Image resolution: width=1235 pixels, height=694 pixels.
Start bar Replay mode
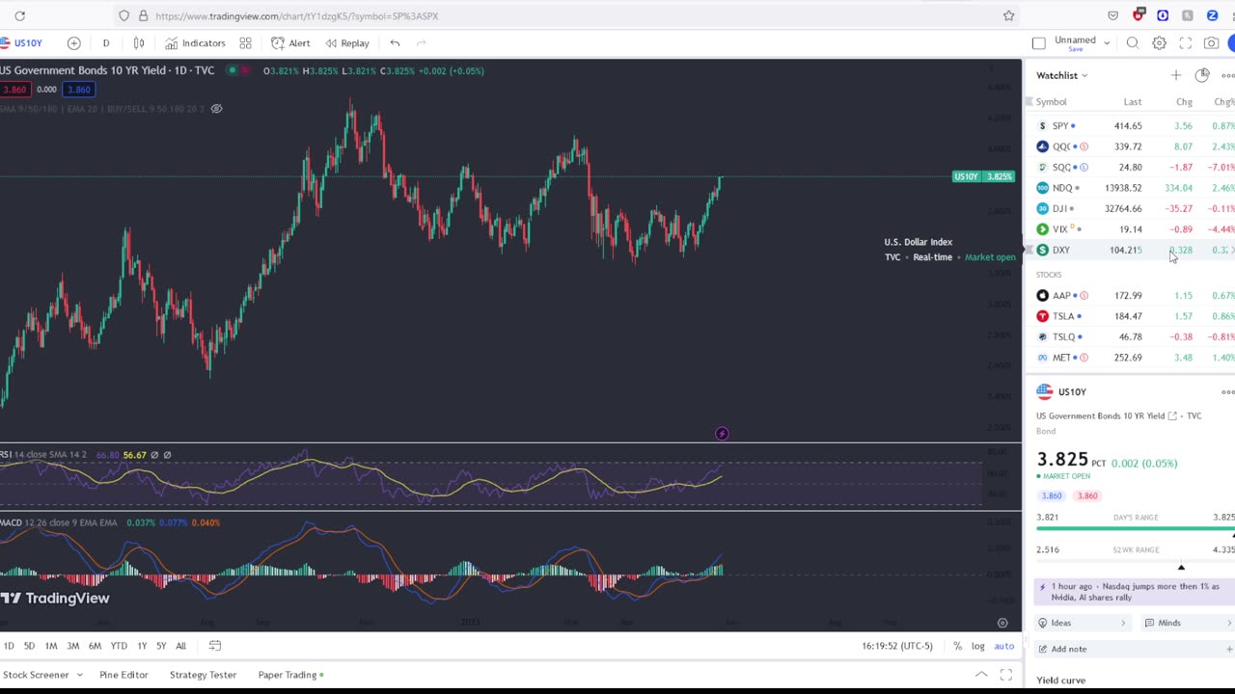coord(347,42)
